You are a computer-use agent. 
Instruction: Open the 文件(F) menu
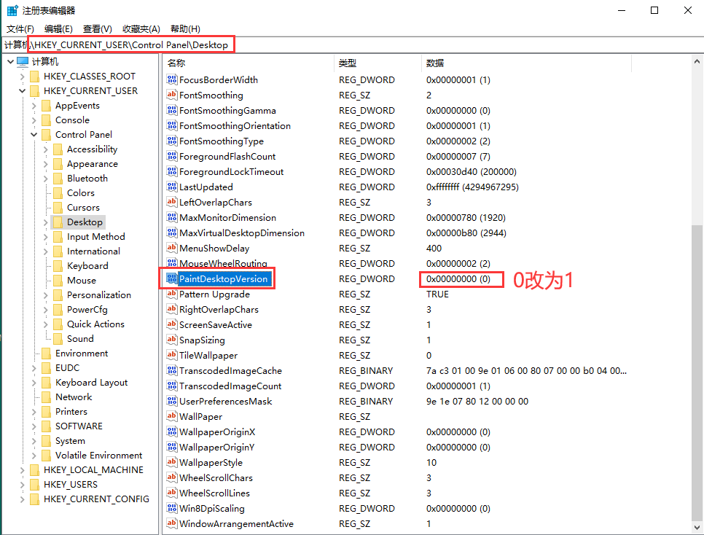tap(20, 28)
